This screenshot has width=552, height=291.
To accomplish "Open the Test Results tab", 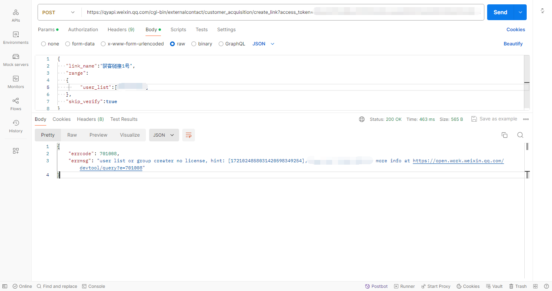I will point(124,119).
